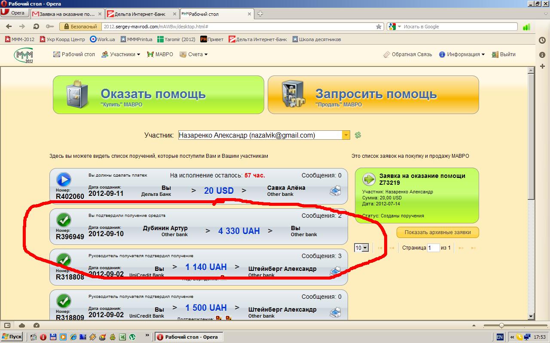This screenshot has height=343, width=550.
Task: Open the Windows Пуск start button
Action: [x=12, y=337]
